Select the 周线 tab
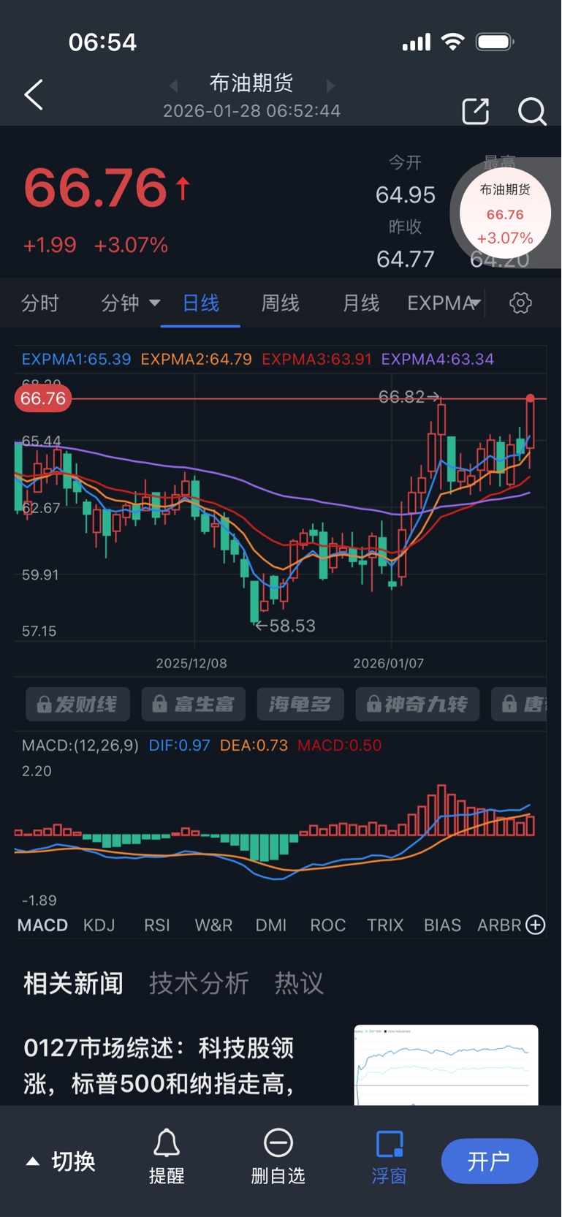 pos(281,303)
